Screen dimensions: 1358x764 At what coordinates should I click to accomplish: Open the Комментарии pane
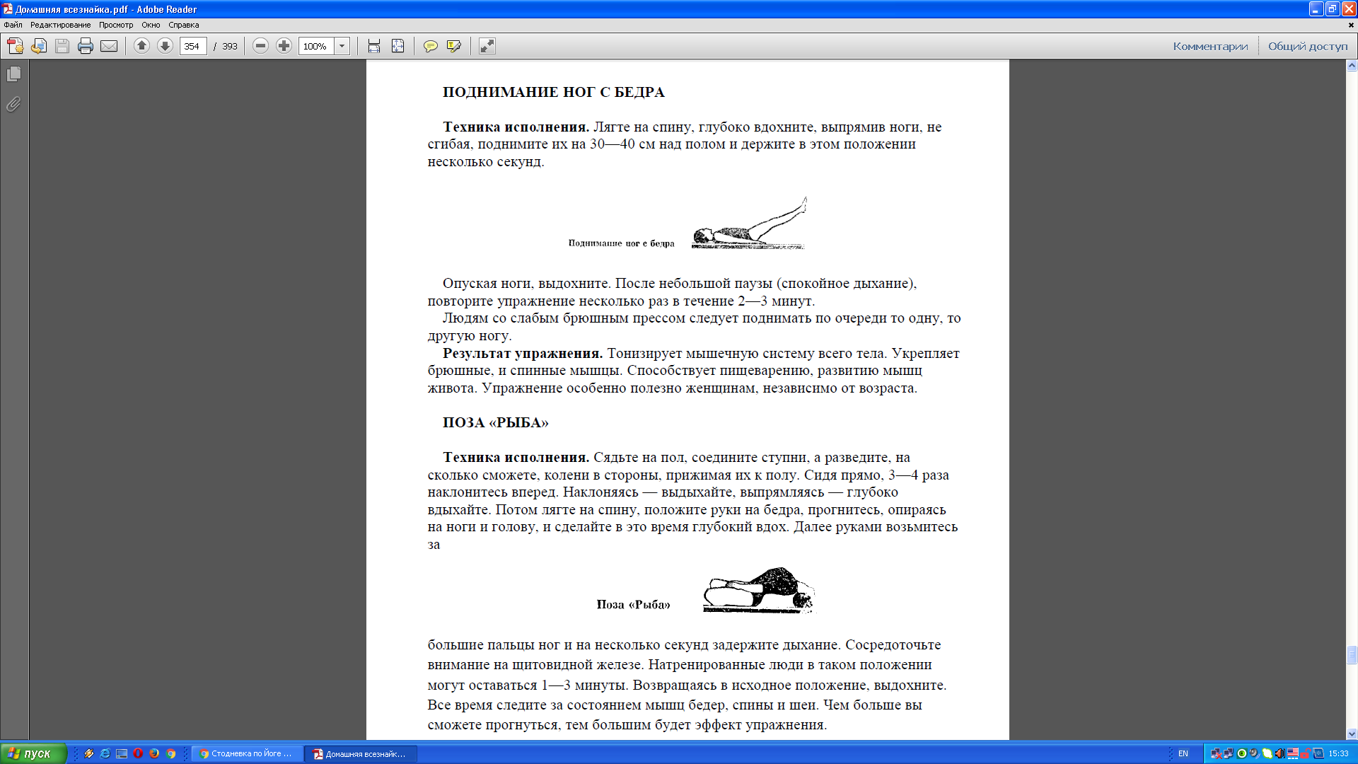(x=1210, y=46)
